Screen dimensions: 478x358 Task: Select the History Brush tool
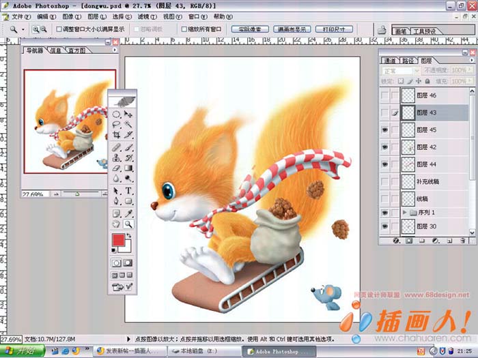point(128,158)
